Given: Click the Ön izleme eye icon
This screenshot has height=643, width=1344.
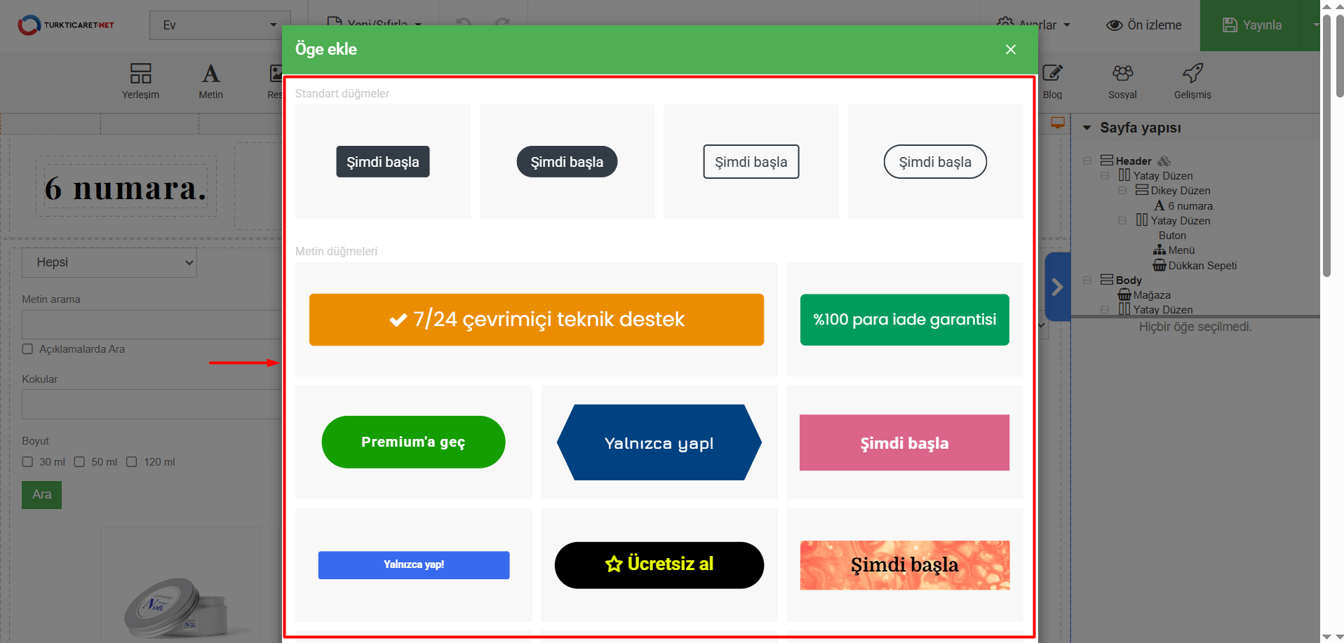Looking at the screenshot, I should (x=1114, y=25).
